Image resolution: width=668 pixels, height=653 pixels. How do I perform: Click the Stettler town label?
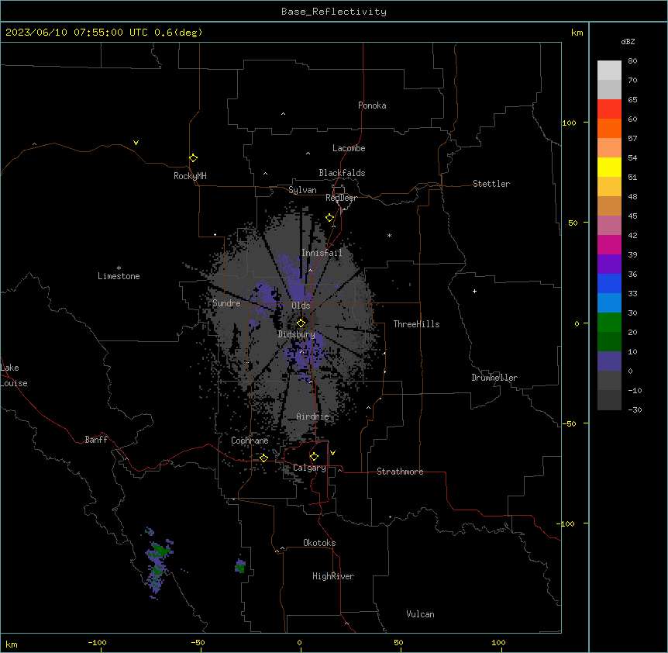[x=491, y=184]
